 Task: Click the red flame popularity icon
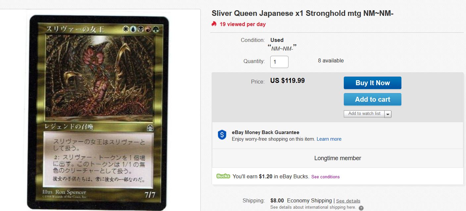pos(214,24)
